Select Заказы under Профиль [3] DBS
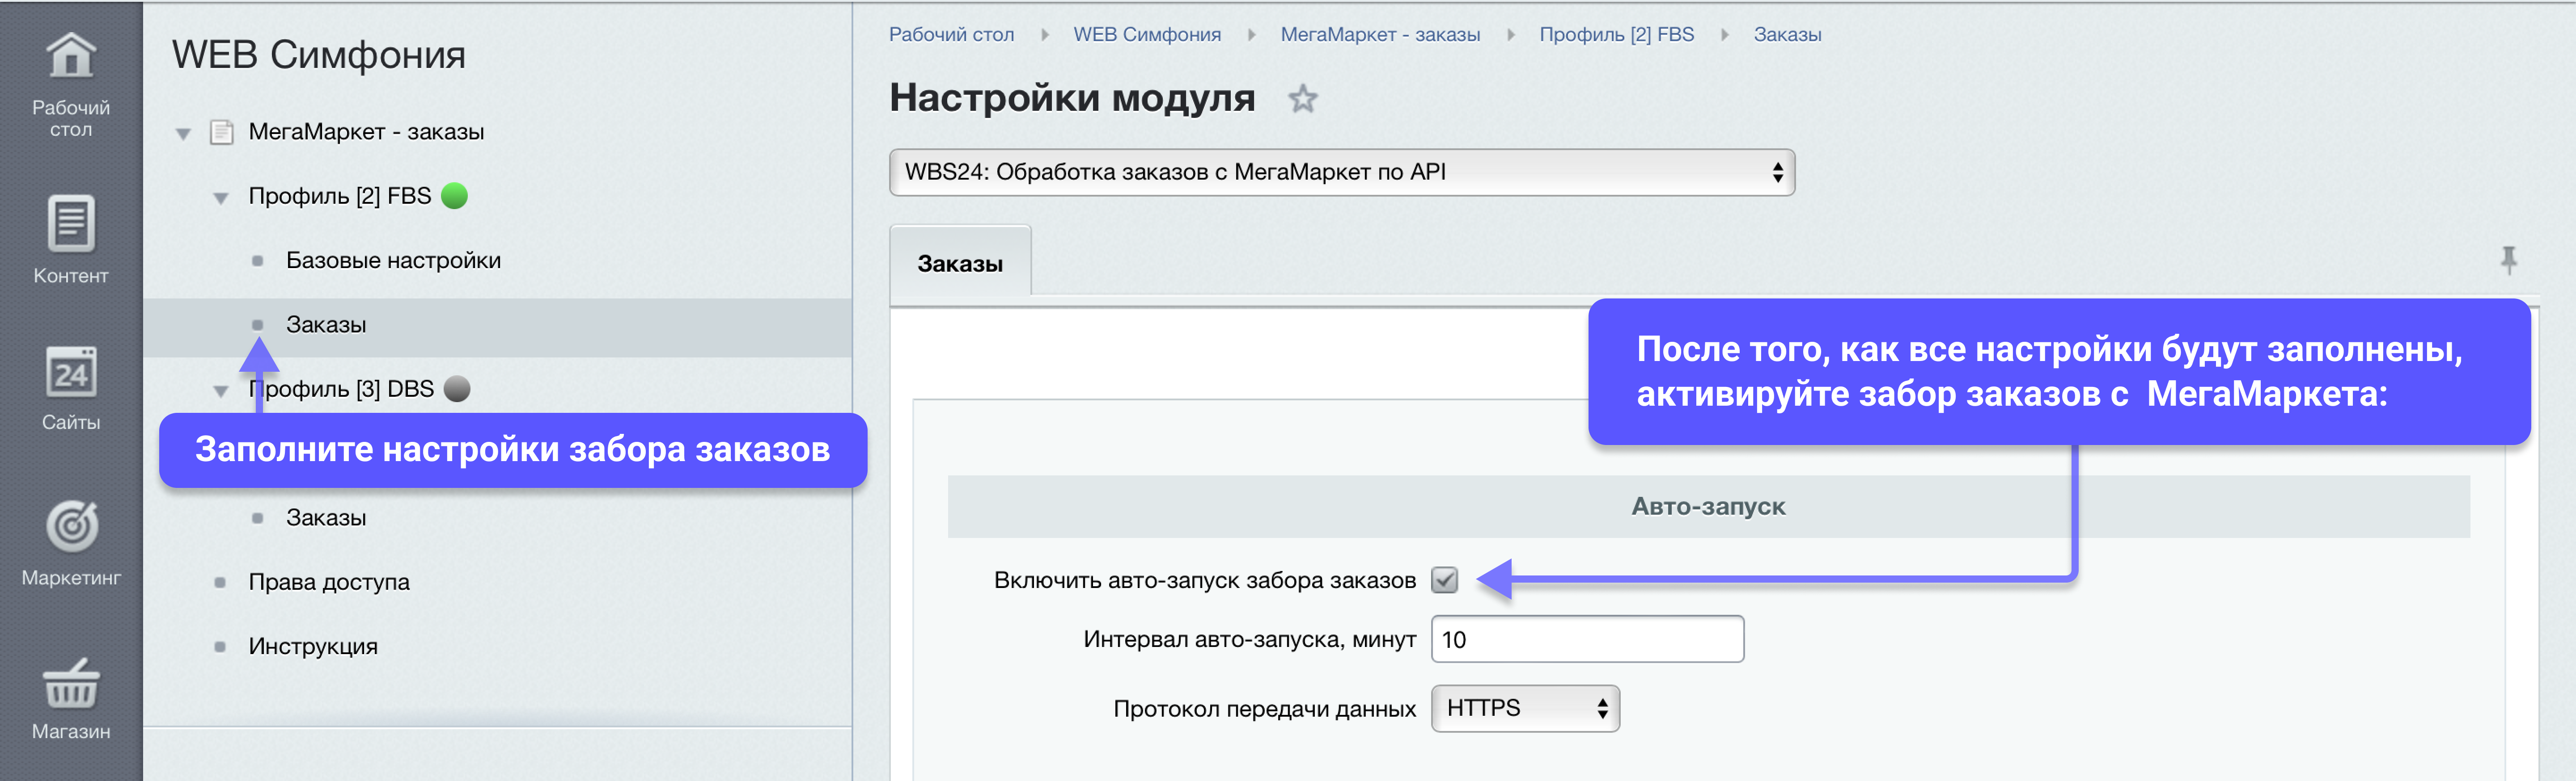The height and width of the screenshot is (781, 2576). tap(326, 517)
